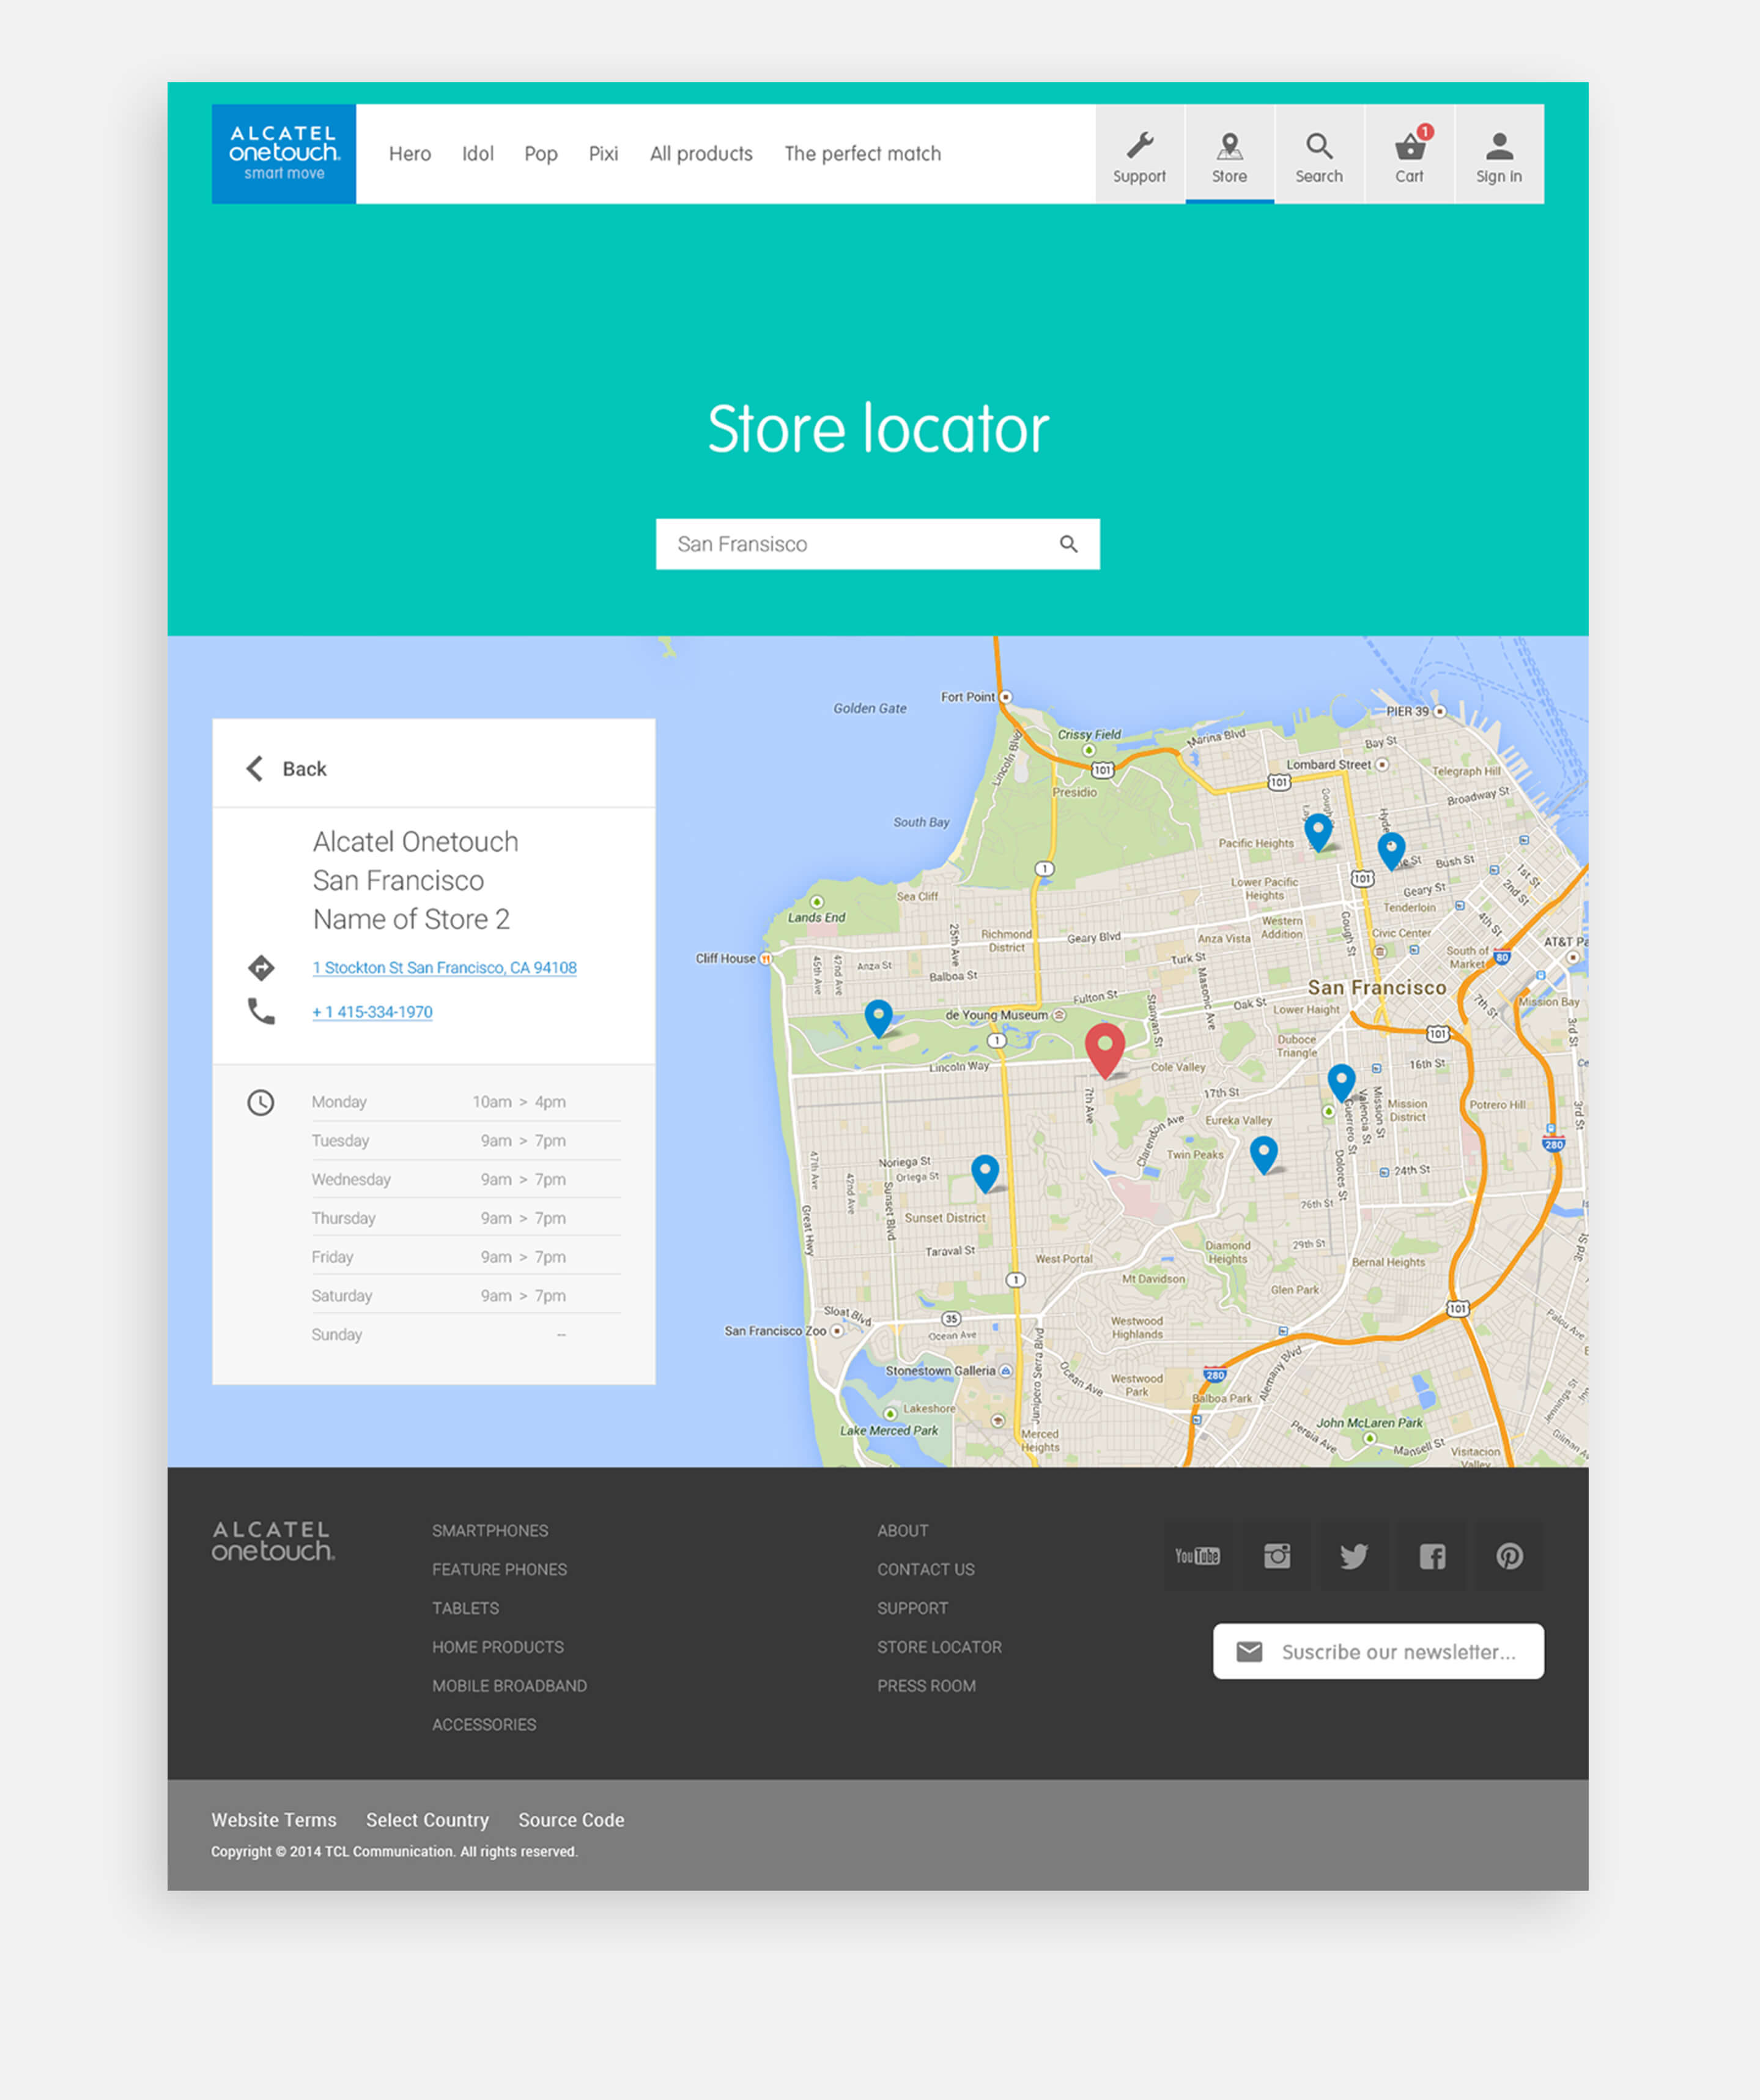Select the blue pin near Bush St
The image size is (1760, 2100).
coord(1390,851)
